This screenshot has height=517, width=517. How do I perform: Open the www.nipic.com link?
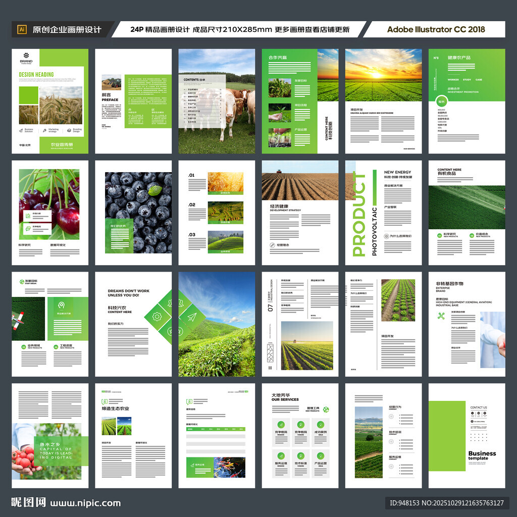85,503
